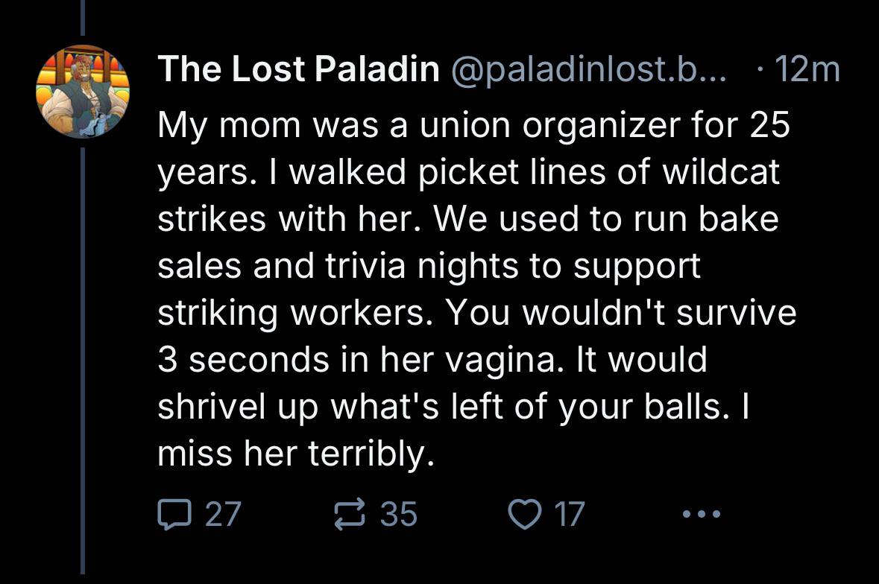
Task: Click the "sales and trivia nights to support" line
Action: tap(429, 267)
